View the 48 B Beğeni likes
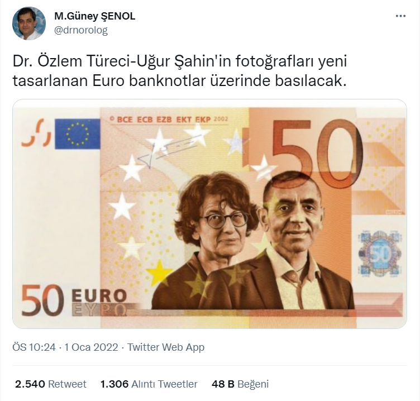Screen dimensions: 420x401 pos(240,384)
